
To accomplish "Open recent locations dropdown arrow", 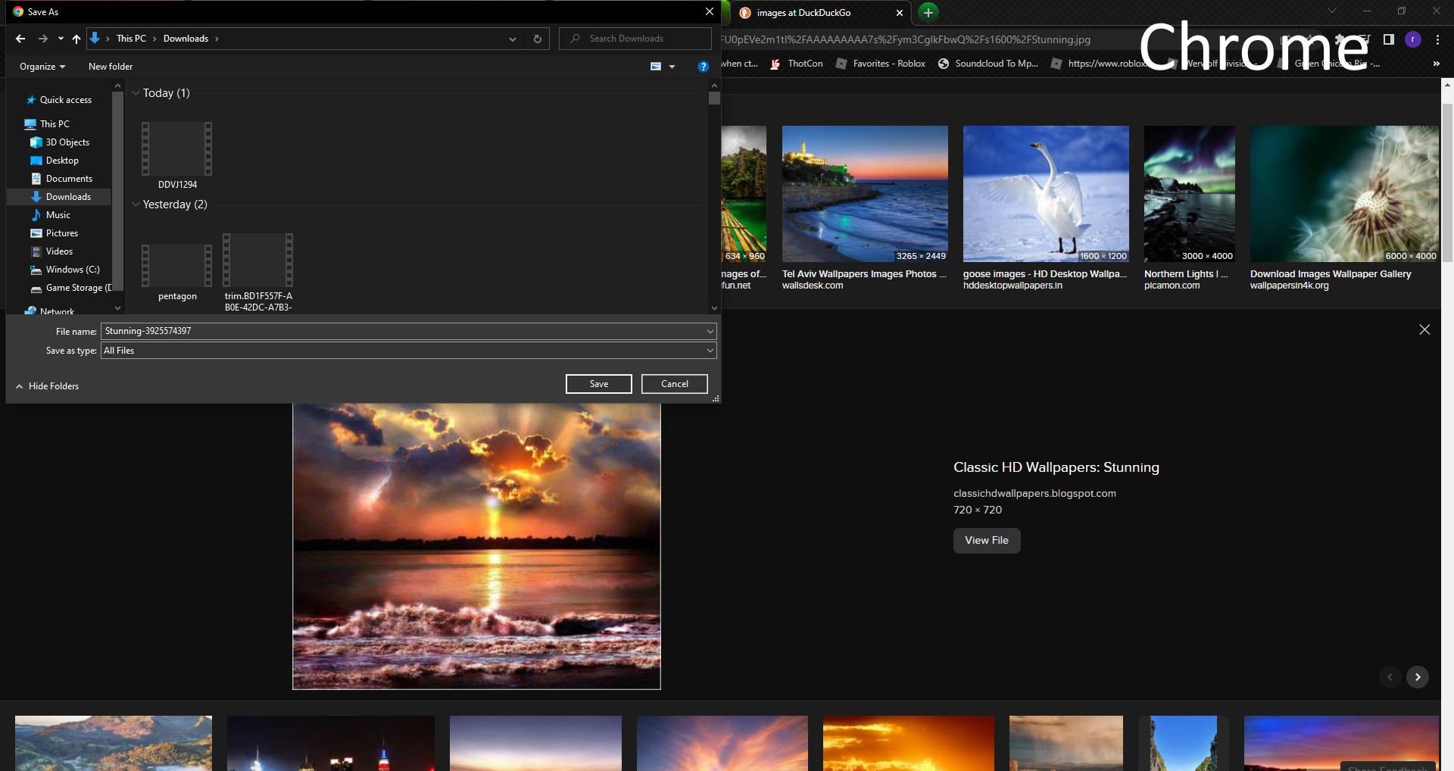I will coord(61,39).
